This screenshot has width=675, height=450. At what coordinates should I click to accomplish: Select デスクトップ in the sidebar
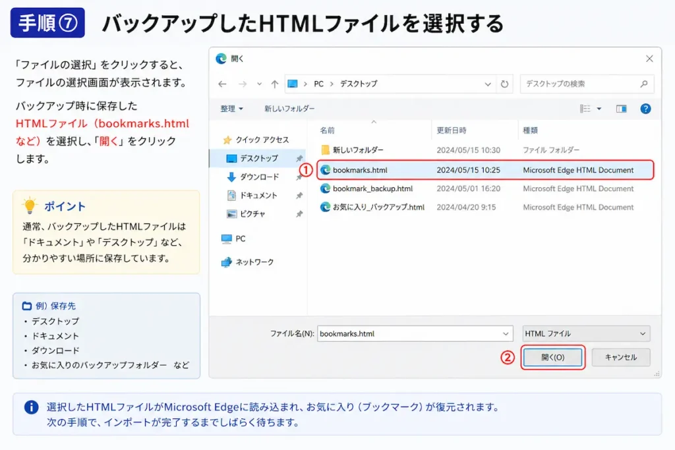pos(257,158)
